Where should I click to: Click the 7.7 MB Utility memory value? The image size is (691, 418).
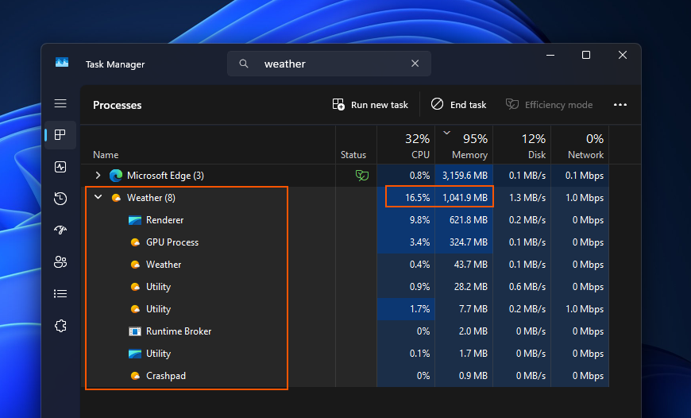pos(473,309)
